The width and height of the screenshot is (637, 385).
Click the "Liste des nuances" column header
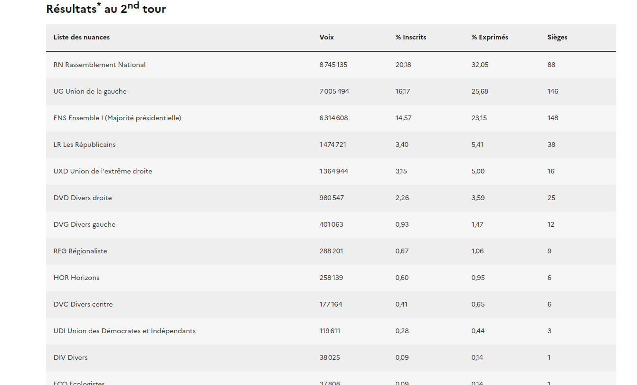[x=82, y=37]
